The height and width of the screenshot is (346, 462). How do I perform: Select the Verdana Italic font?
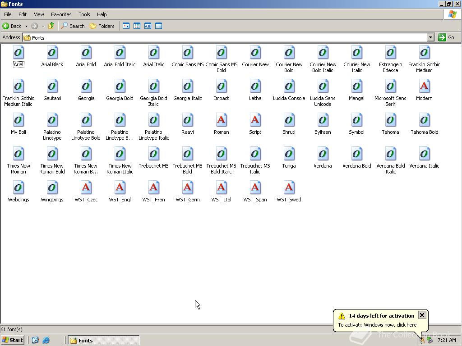(x=424, y=158)
